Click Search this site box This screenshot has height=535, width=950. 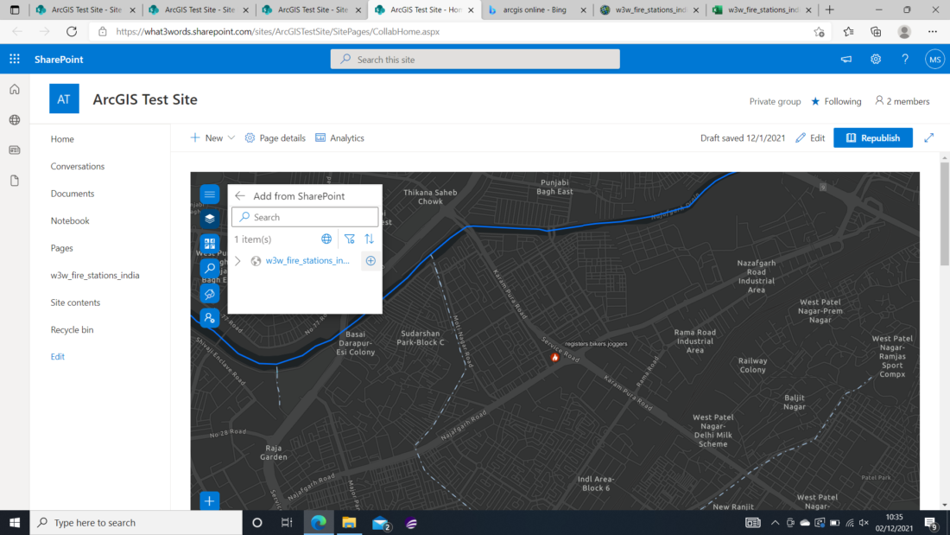click(x=475, y=60)
